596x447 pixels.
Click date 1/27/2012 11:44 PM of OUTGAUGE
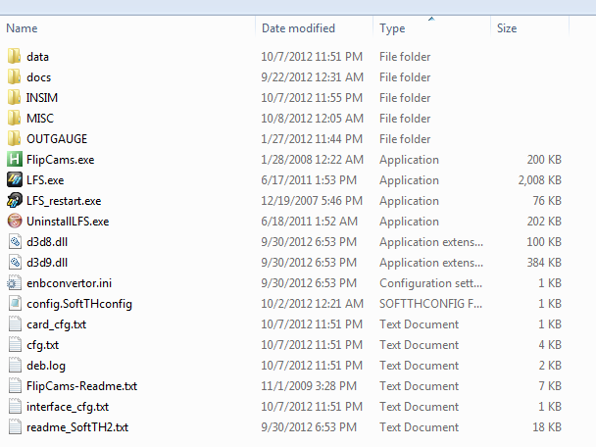[312, 139]
